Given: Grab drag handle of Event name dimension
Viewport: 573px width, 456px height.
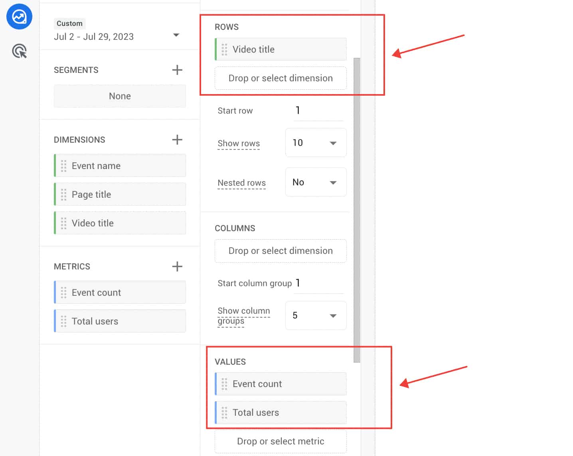Looking at the screenshot, I should click(63, 166).
